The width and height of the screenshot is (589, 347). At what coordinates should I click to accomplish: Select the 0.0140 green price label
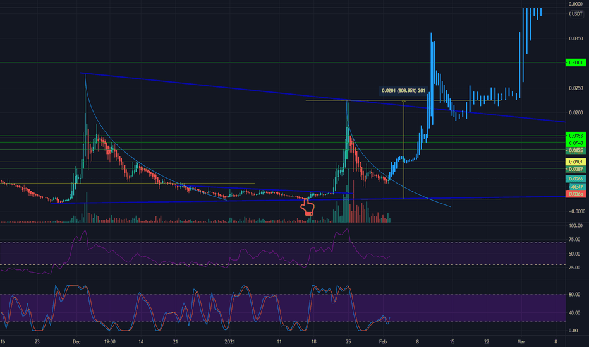576,143
